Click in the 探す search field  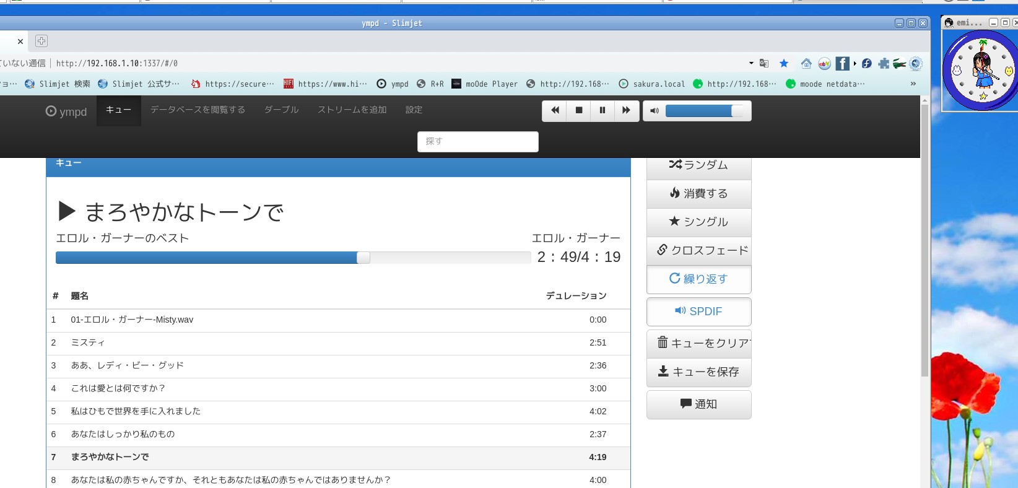(477, 142)
